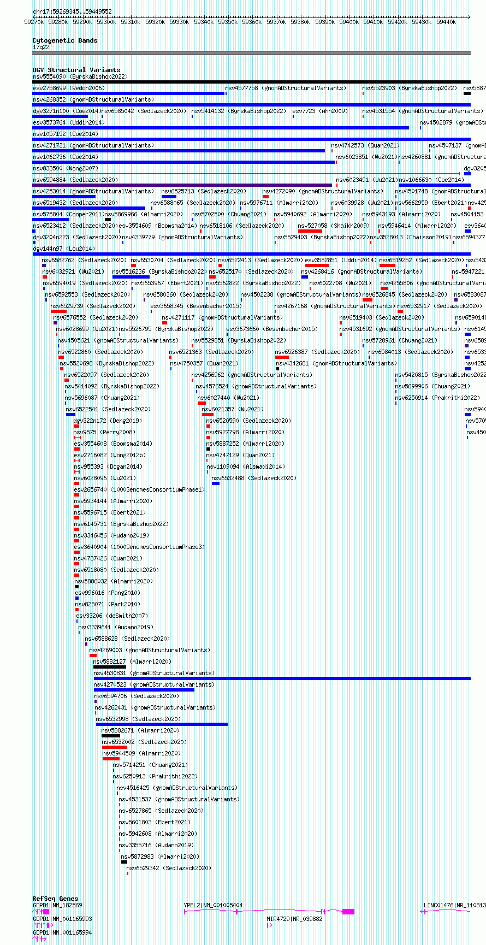The width and height of the screenshot is (486, 945).
Task: Click the nsv6519432 (Sedlazeck2020) label
Action: [75, 203]
